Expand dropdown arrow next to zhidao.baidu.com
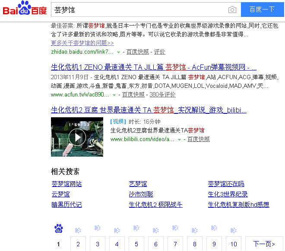 [118, 52]
